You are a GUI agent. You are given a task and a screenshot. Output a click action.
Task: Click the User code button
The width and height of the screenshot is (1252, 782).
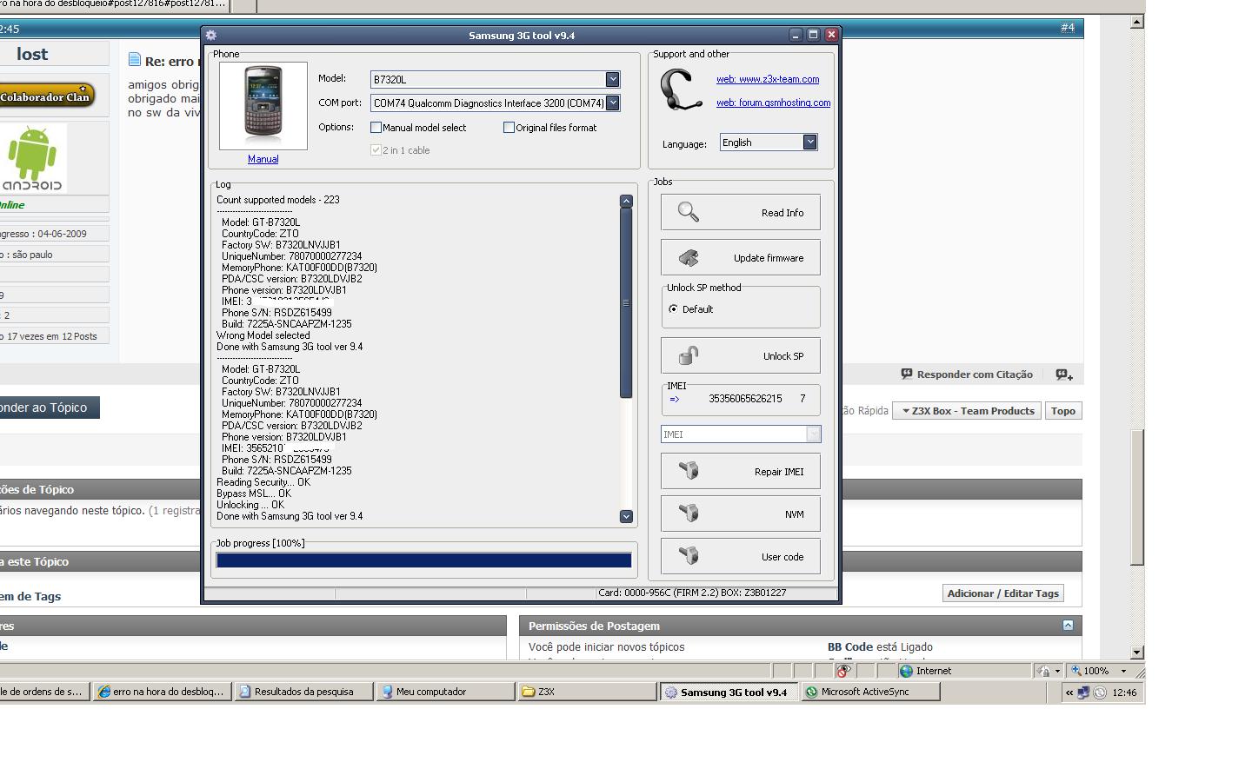[x=740, y=556]
